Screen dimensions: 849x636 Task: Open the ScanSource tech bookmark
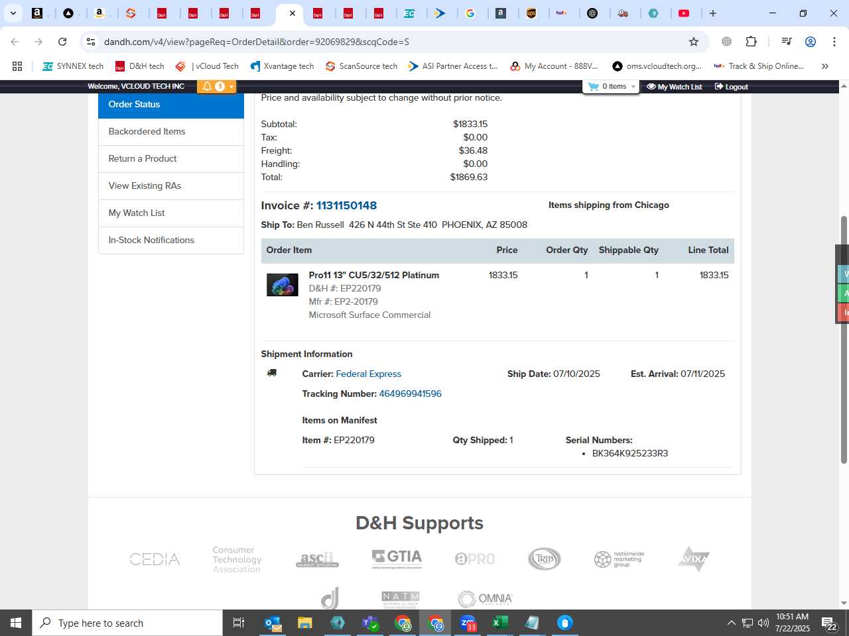pos(361,66)
